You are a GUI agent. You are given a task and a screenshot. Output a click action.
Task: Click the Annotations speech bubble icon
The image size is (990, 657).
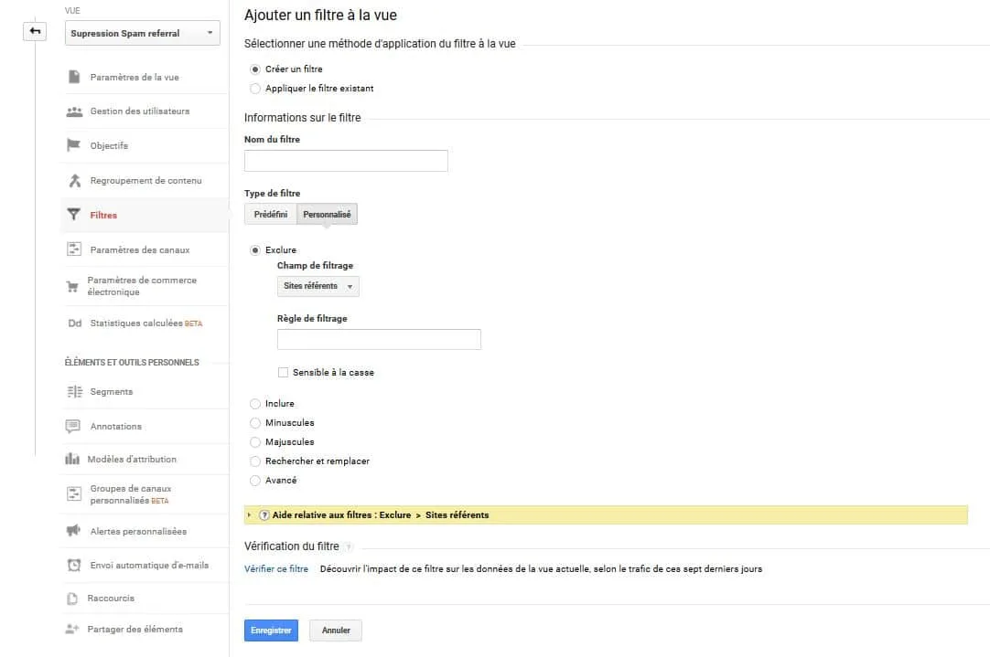(x=72, y=426)
